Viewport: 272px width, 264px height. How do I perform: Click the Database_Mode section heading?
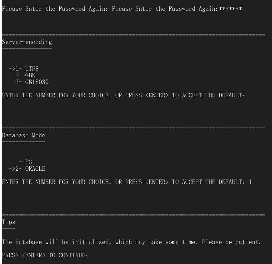[24, 135]
